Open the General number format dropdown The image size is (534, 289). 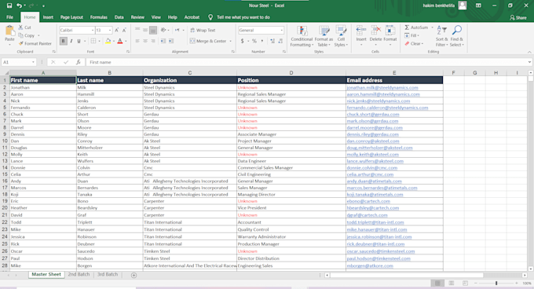click(282, 31)
